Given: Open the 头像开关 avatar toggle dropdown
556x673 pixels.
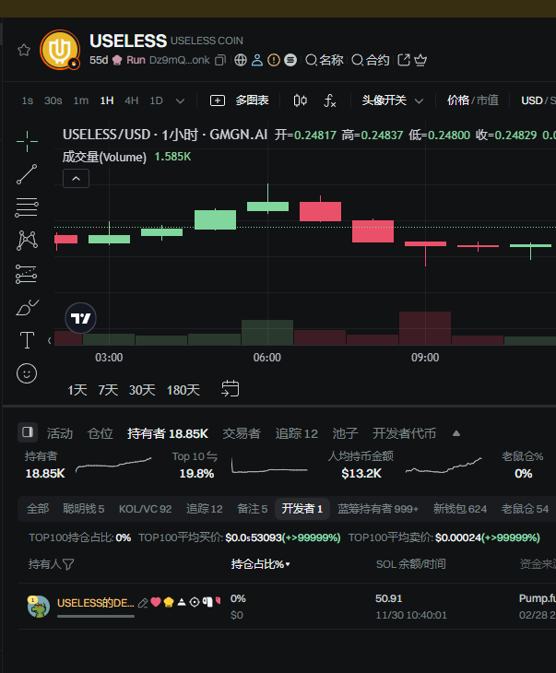Looking at the screenshot, I should tap(393, 100).
